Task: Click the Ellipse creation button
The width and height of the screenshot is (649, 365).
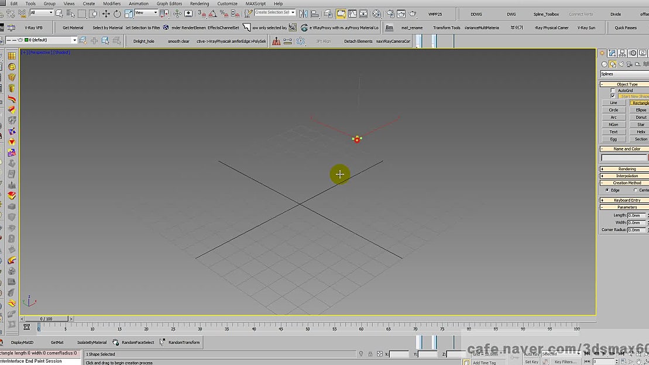Action: click(640, 110)
